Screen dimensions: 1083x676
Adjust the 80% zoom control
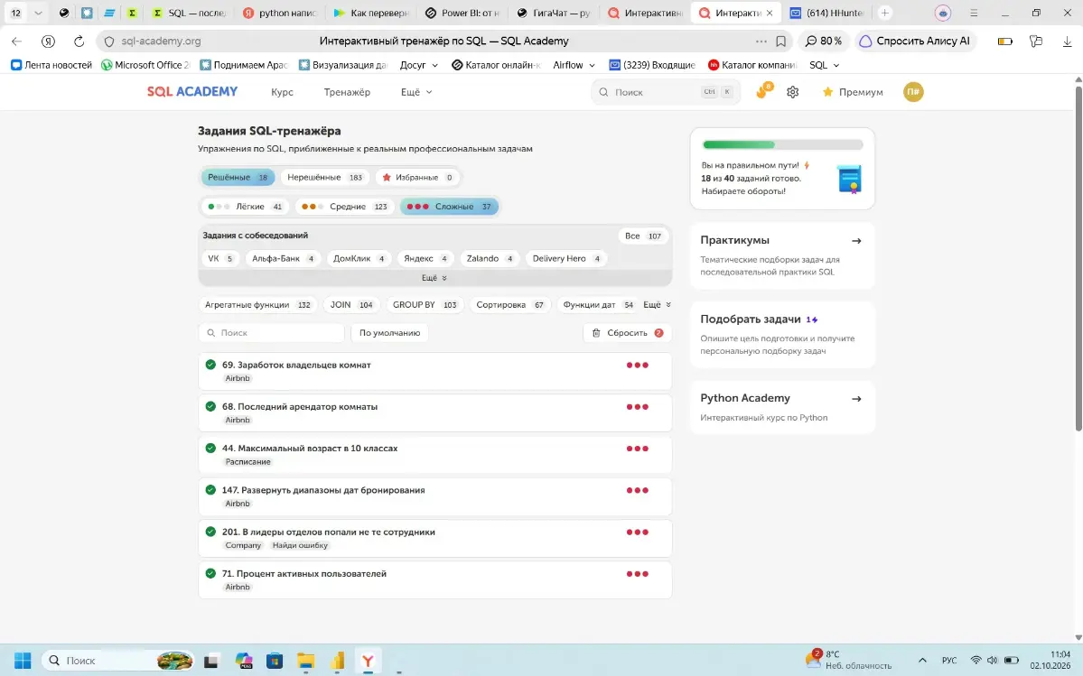823,42
